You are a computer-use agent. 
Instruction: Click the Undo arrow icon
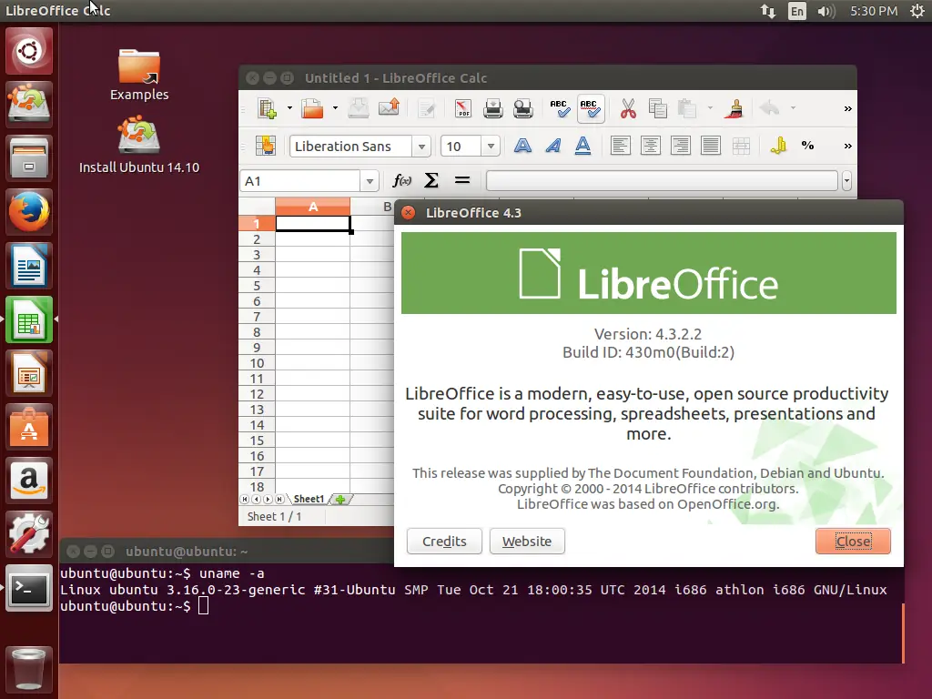pyautogui.click(x=770, y=108)
